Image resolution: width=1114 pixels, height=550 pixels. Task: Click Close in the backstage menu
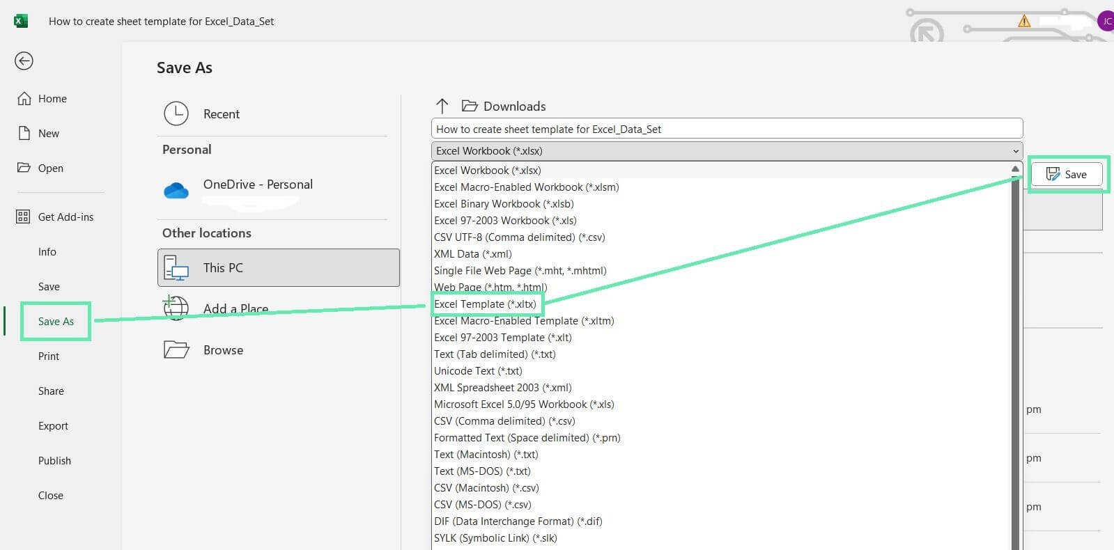coord(50,496)
